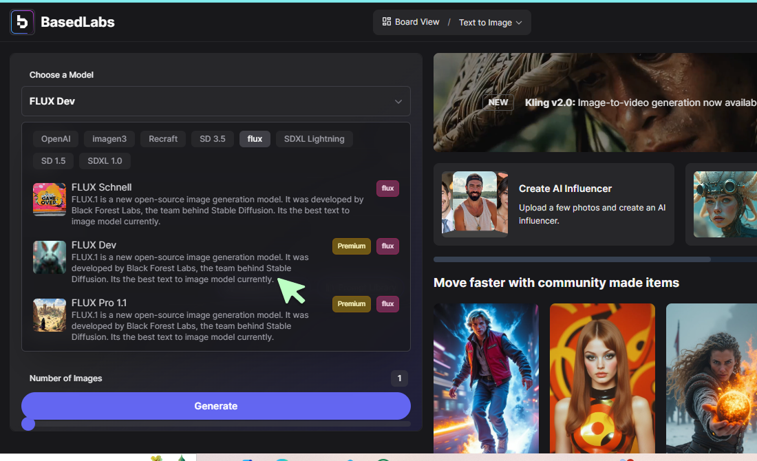
Task: Open the Kling v2.0 announcement banner
Action: tap(595, 103)
